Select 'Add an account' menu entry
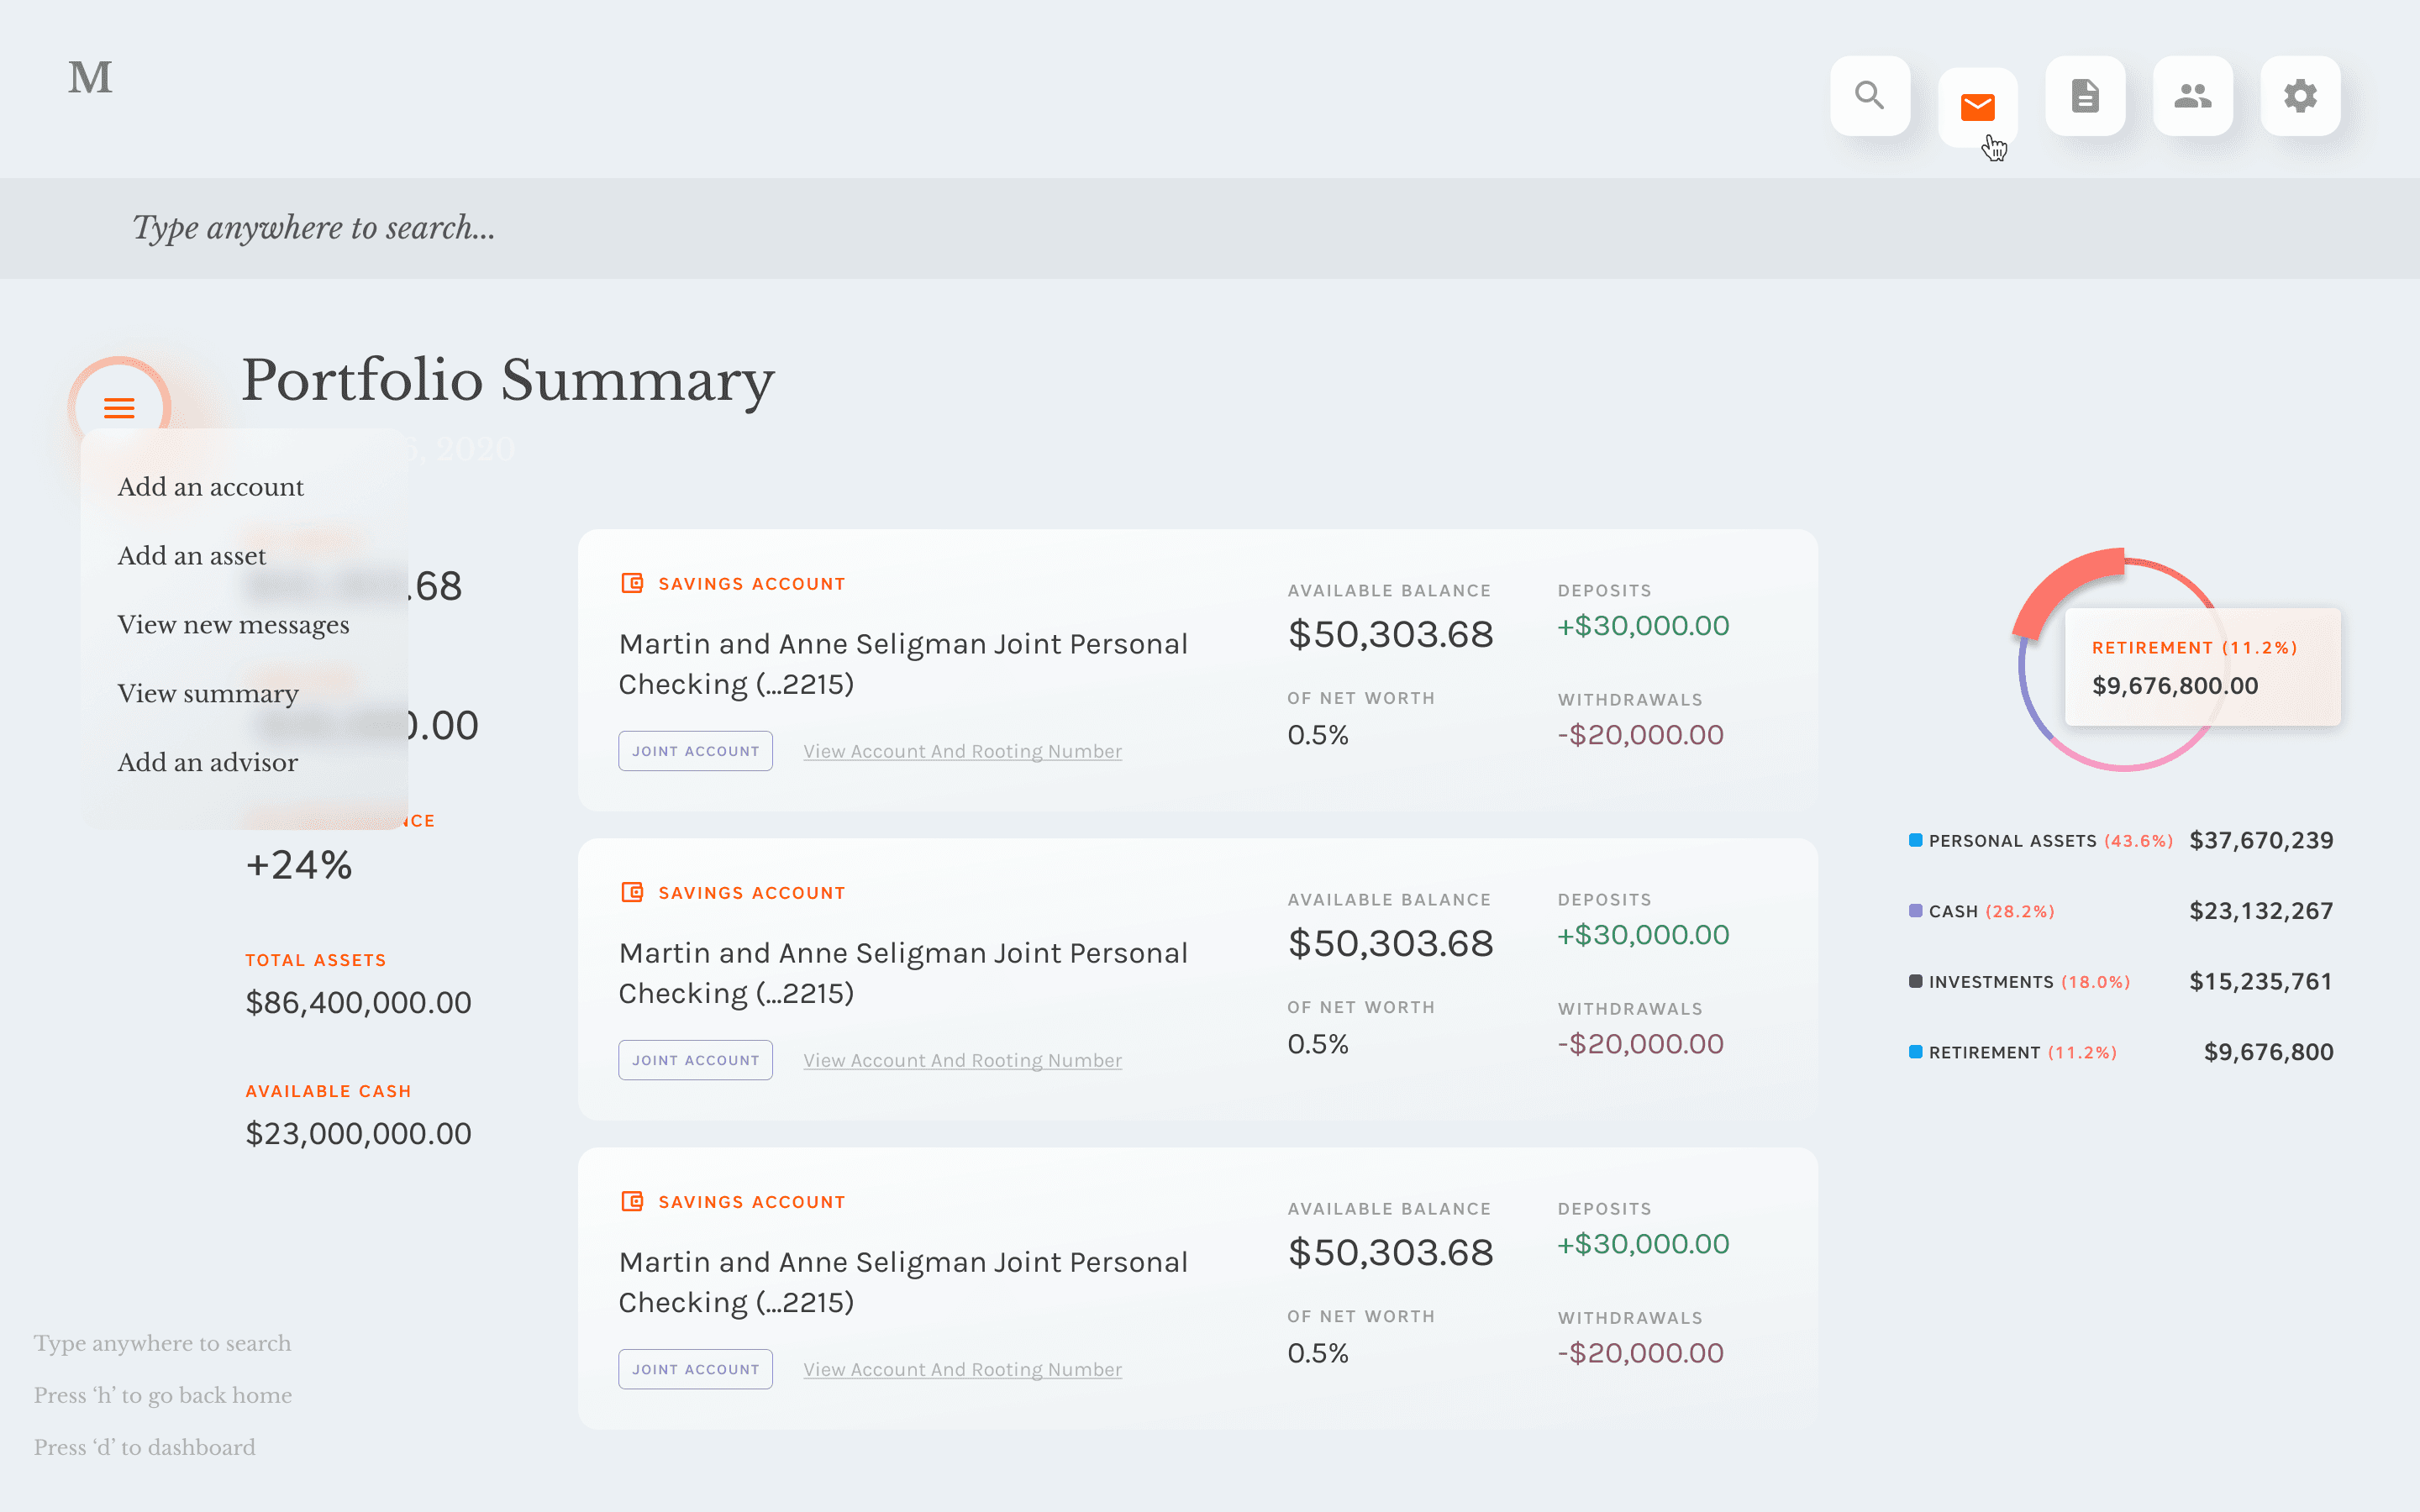 pyautogui.click(x=210, y=487)
